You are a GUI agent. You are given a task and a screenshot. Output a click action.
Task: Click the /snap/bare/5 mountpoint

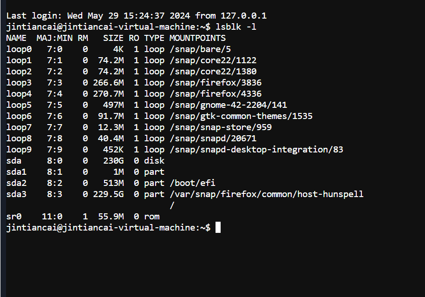pyautogui.click(x=200, y=49)
